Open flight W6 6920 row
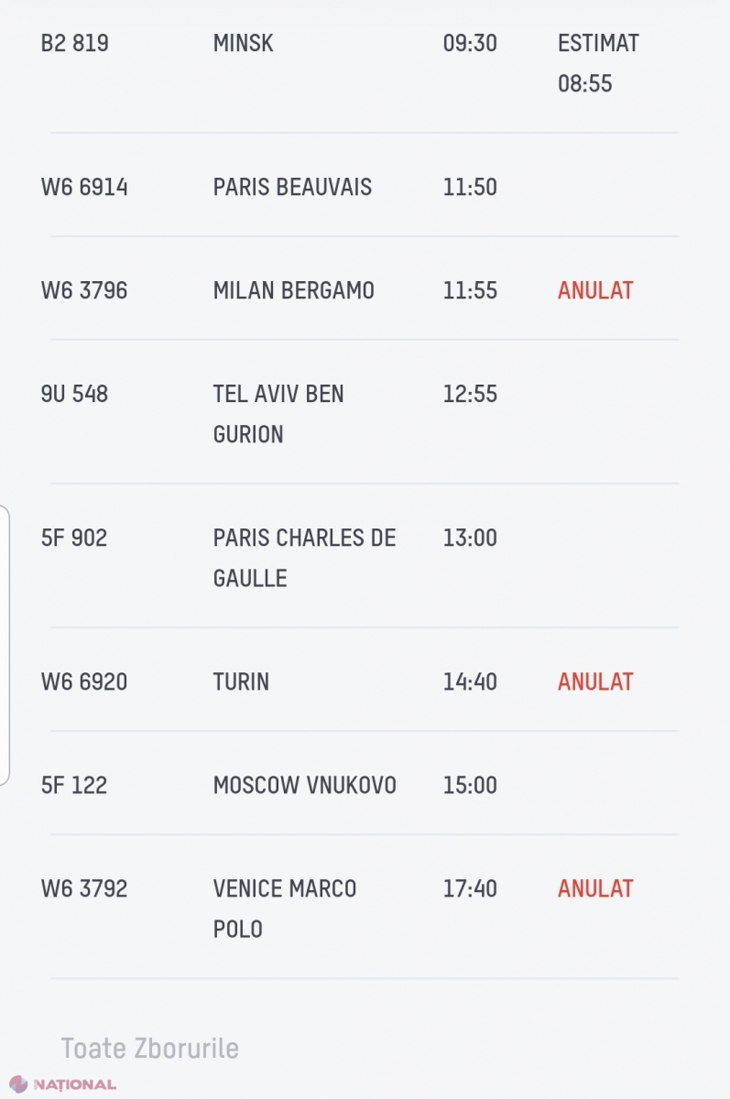Image resolution: width=730 pixels, height=1099 pixels. click(84, 681)
